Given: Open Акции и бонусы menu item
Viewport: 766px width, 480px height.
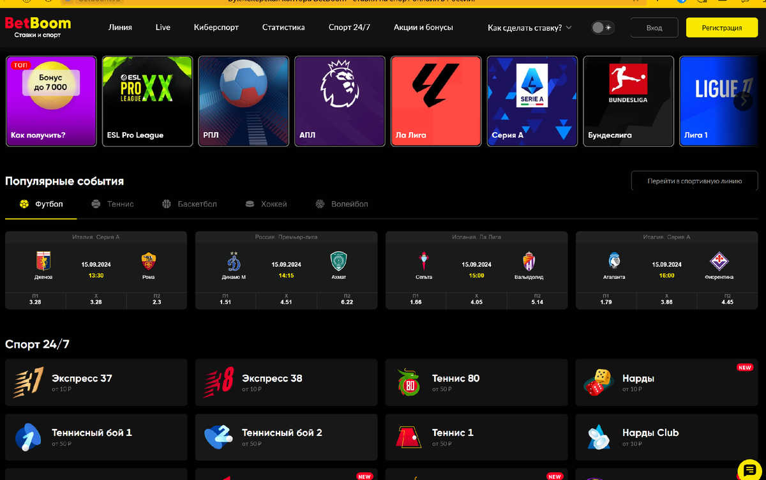Looking at the screenshot, I should point(423,27).
